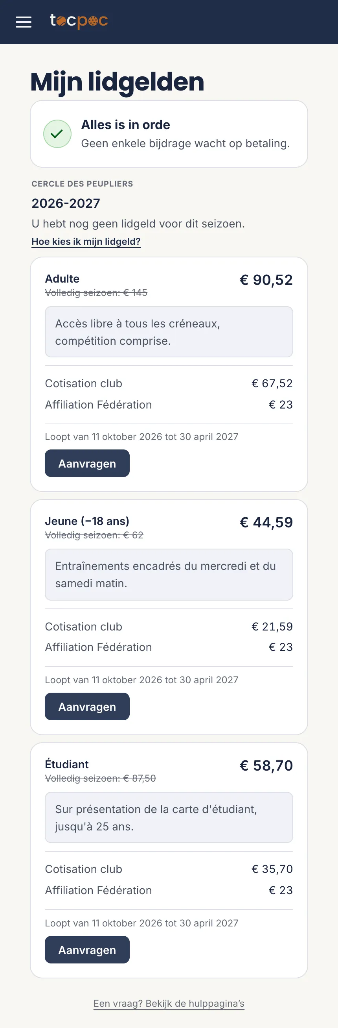Request the Jeune (−18 ans) membership
The image size is (338, 1028).
[87, 706]
